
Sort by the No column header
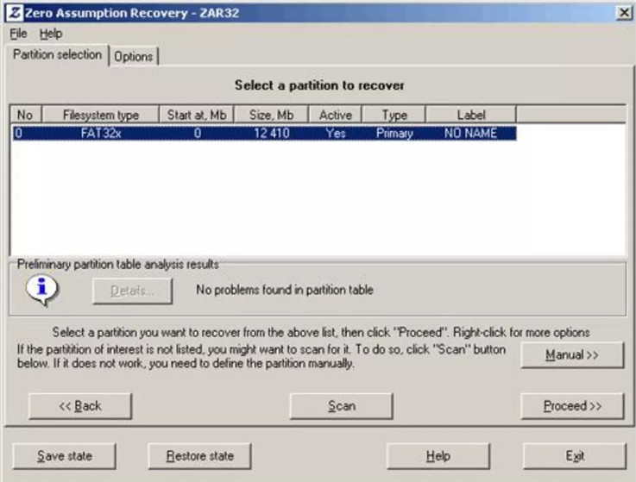[x=26, y=115]
